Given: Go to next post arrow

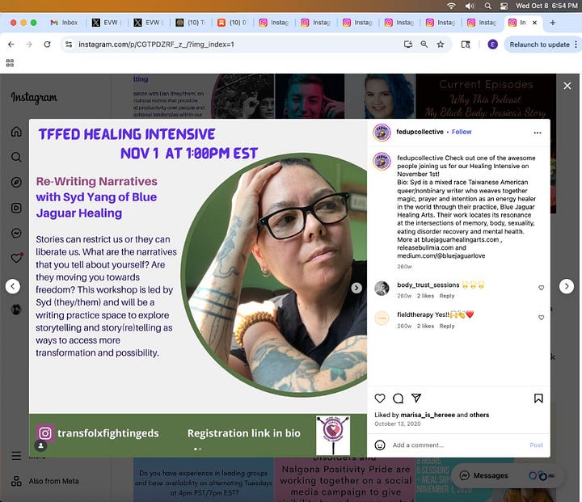Looking at the screenshot, I should (x=567, y=286).
